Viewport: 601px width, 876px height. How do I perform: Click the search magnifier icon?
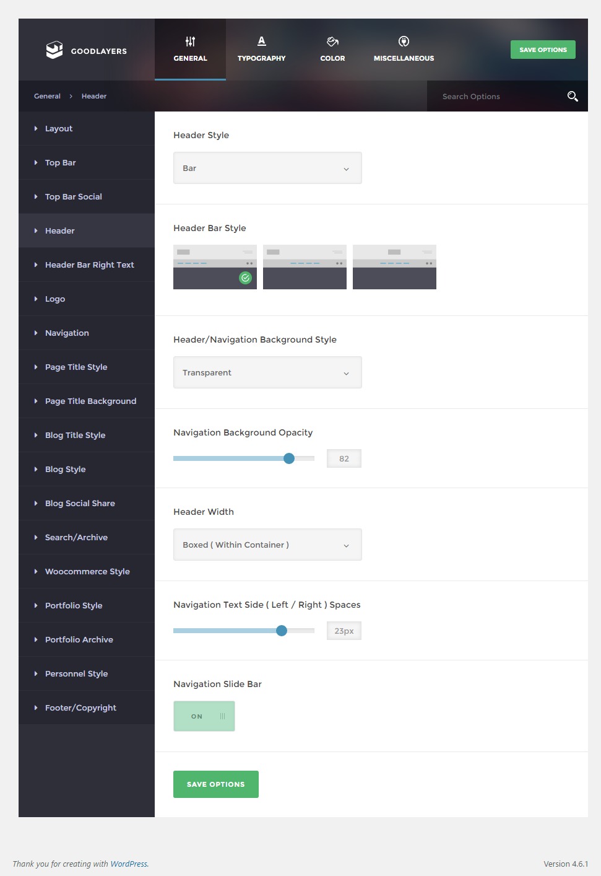(x=573, y=96)
